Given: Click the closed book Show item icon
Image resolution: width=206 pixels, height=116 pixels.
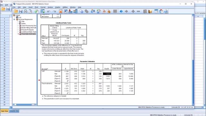Looking at the screenshot, I should click(145, 11).
